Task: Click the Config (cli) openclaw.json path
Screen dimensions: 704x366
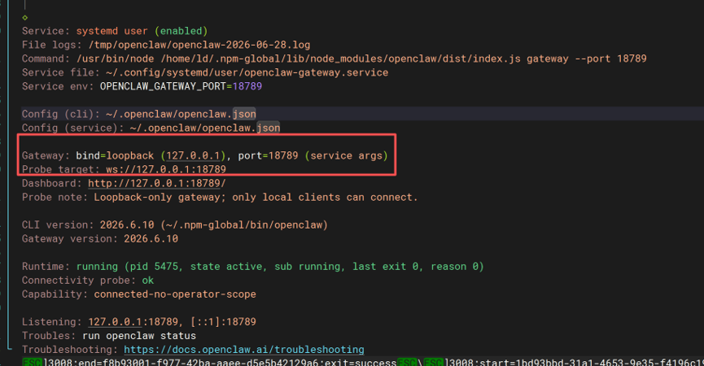Action: [x=181, y=114]
